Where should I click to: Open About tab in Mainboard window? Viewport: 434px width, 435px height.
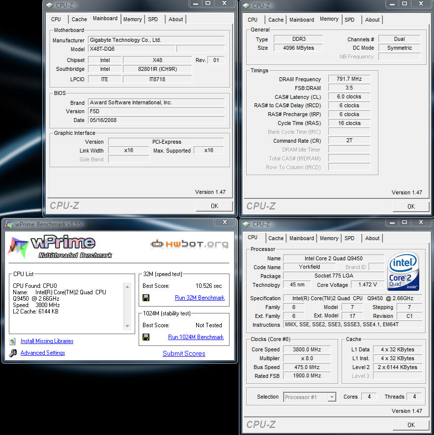[x=175, y=19]
